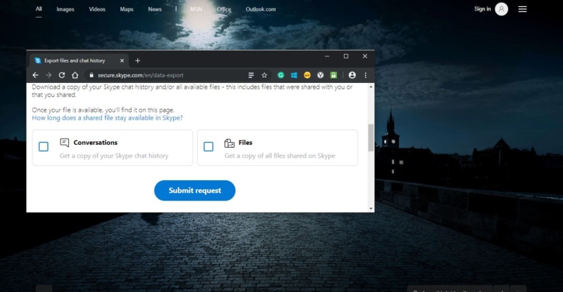
Task: Open the browser three-dot menu
Action: click(365, 75)
